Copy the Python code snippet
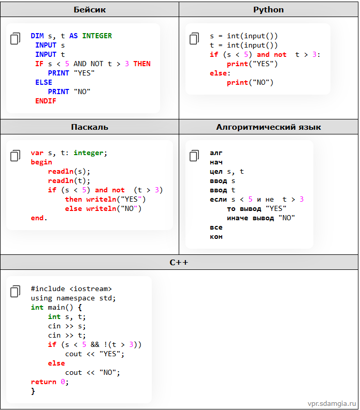This screenshot has height=410, width=360. (194, 38)
